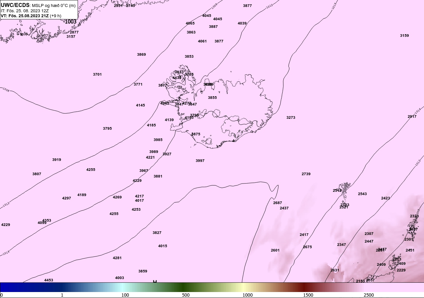Click the 3157 height value
This screenshot has width=424, height=298.
[x=71, y=37]
